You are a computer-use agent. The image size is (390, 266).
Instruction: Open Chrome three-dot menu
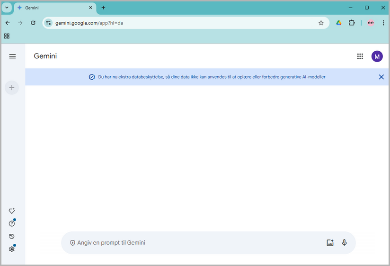(x=383, y=23)
